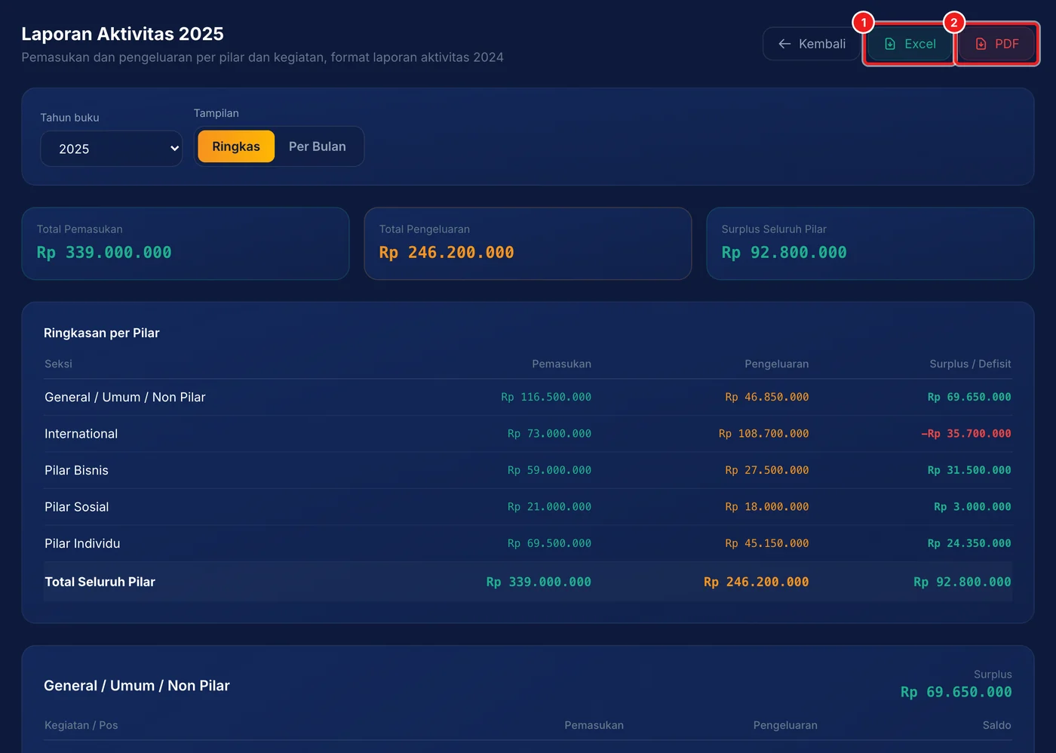Viewport: 1056px width, 753px height.
Task: Click the Pemasukan value Rp 116.500.000
Action: pos(546,397)
